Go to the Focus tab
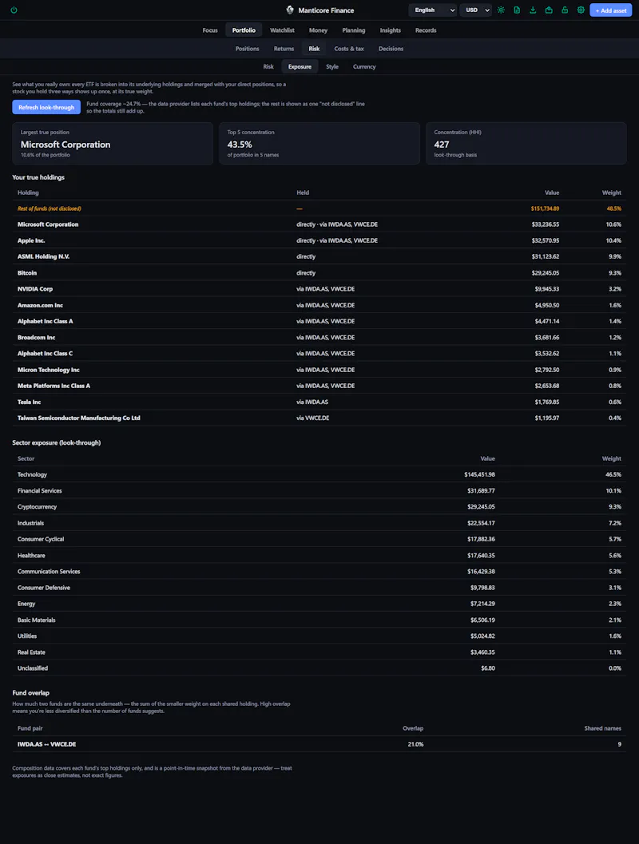639x844 pixels. click(210, 30)
